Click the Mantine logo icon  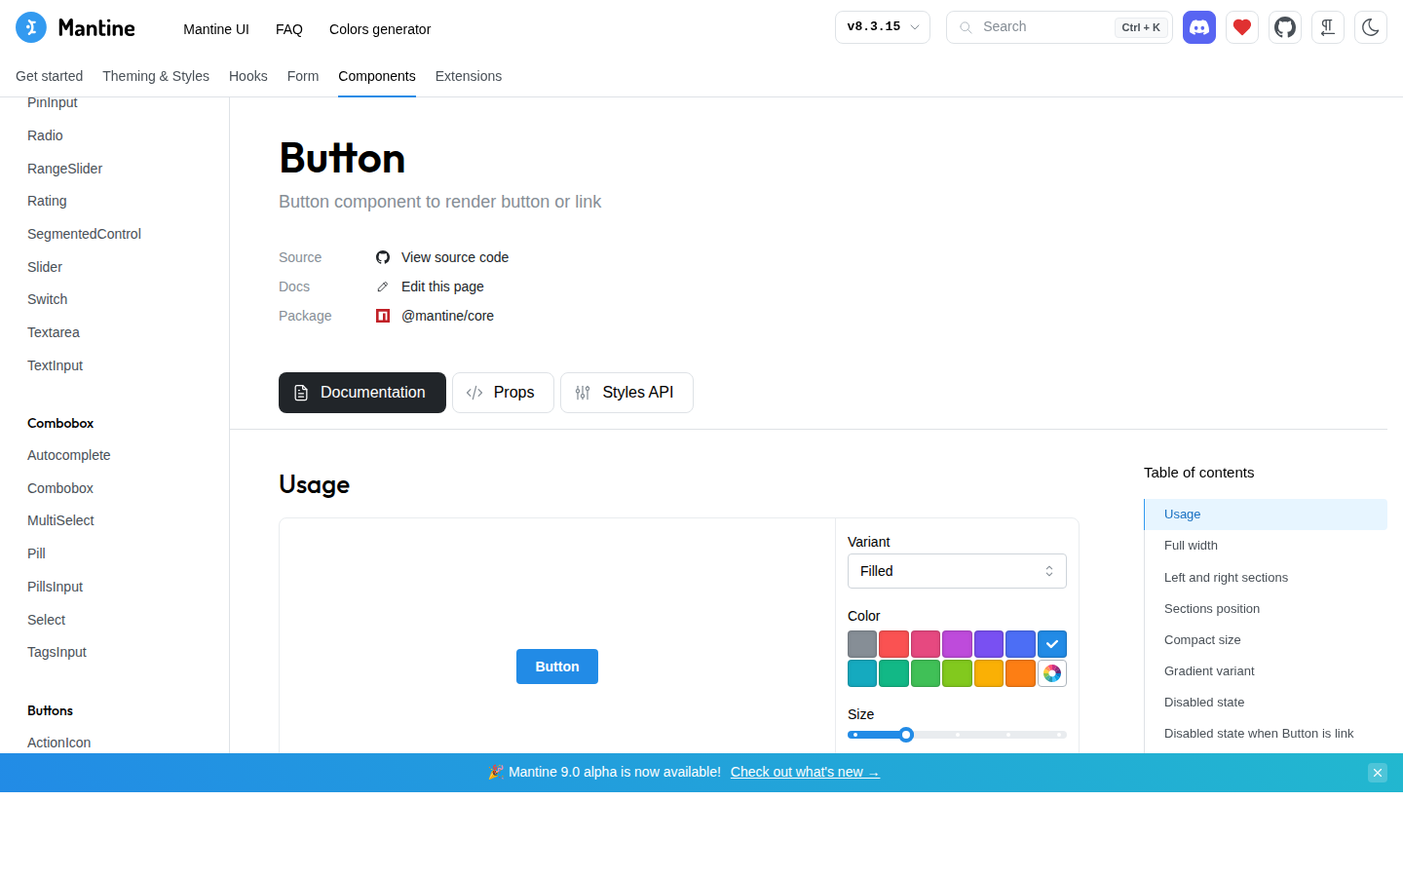pyautogui.click(x=31, y=27)
